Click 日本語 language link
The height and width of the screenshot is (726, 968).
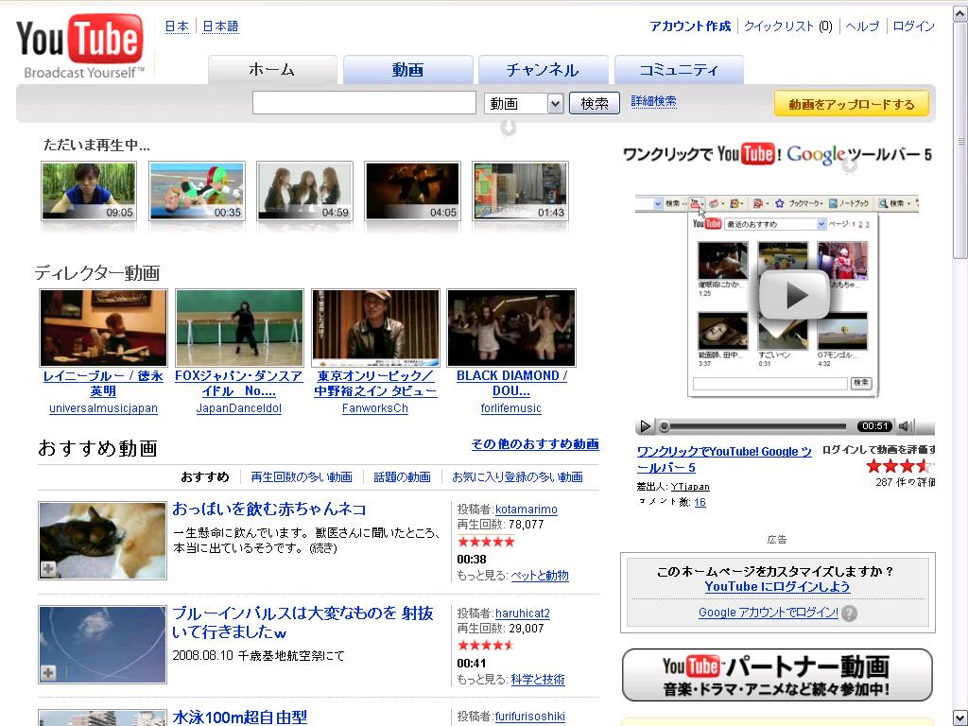[220, 26]
